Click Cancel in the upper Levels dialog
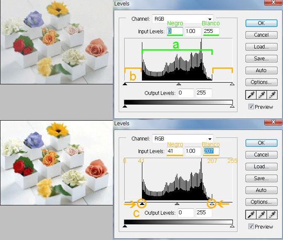 pos(262,35)
